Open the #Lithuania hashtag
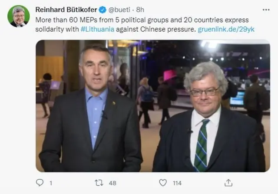278x194 pixels. (97, 29)
